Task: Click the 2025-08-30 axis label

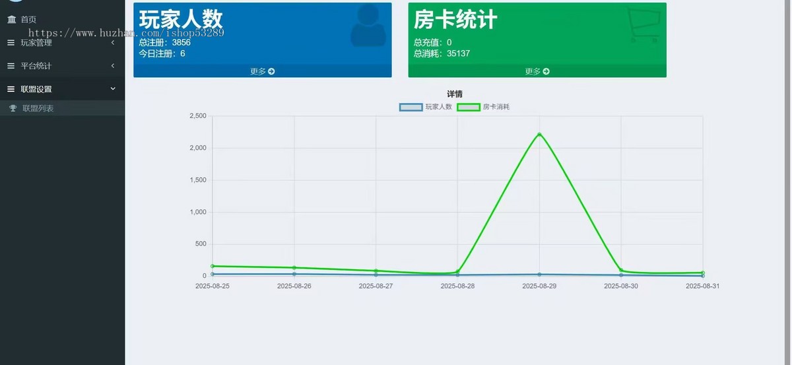Action: (621, 286)
